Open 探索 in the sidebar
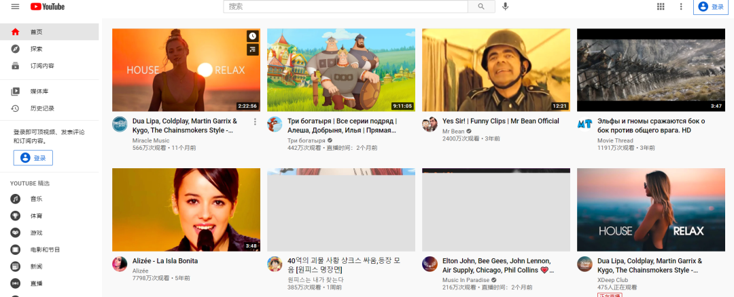The width and height of the screenshot is (734, 297). tap(49, 49)
